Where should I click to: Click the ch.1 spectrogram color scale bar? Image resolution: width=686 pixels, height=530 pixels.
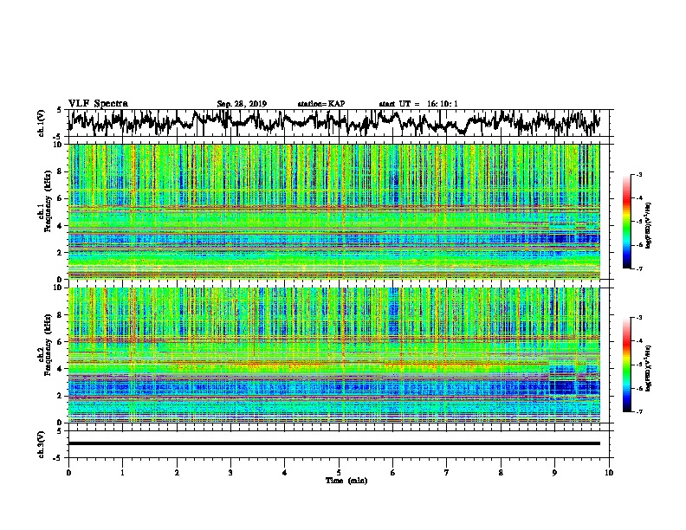tap(627, 222)
